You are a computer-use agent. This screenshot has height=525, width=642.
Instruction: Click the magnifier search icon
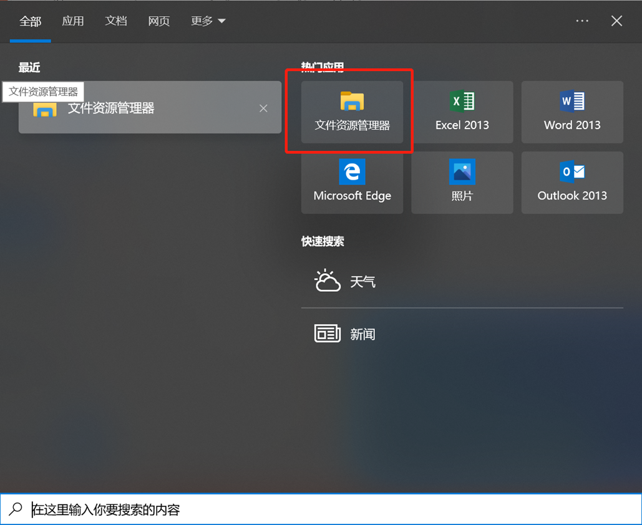coord(16,509)
